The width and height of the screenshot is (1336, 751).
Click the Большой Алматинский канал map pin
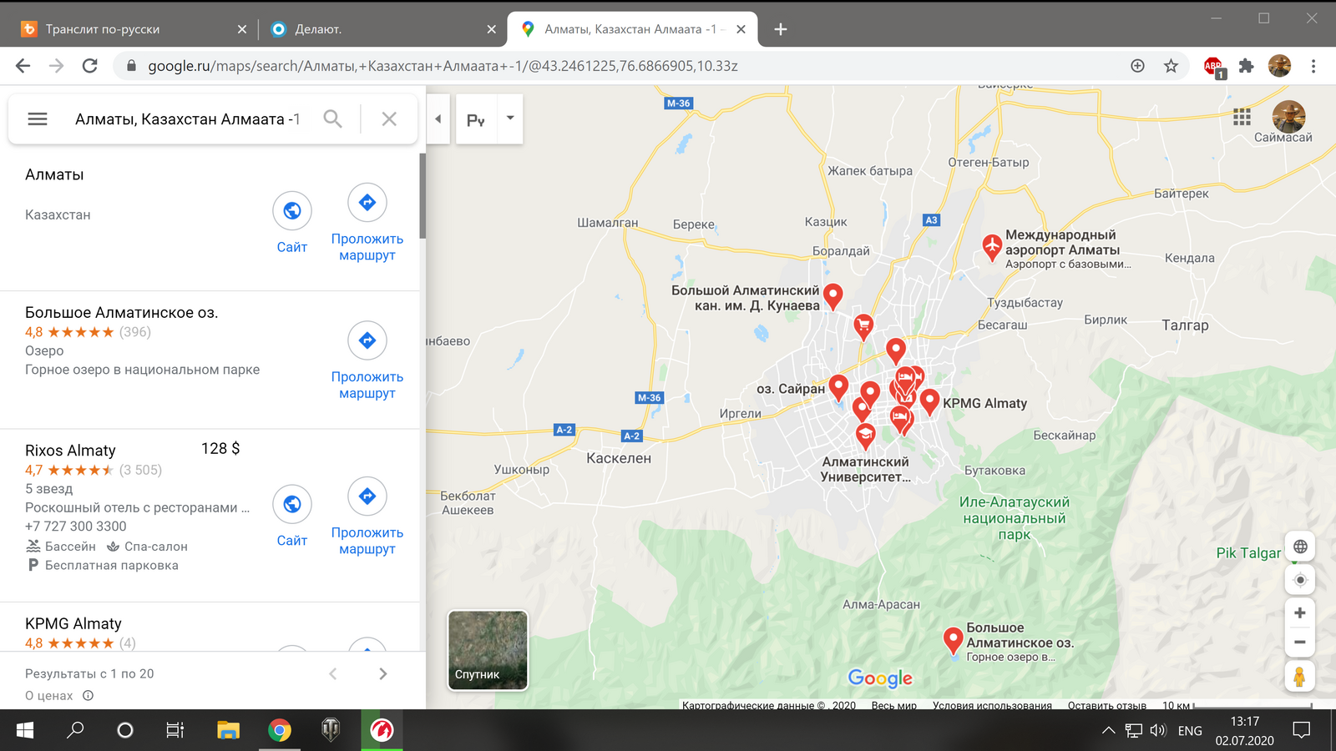832,296
